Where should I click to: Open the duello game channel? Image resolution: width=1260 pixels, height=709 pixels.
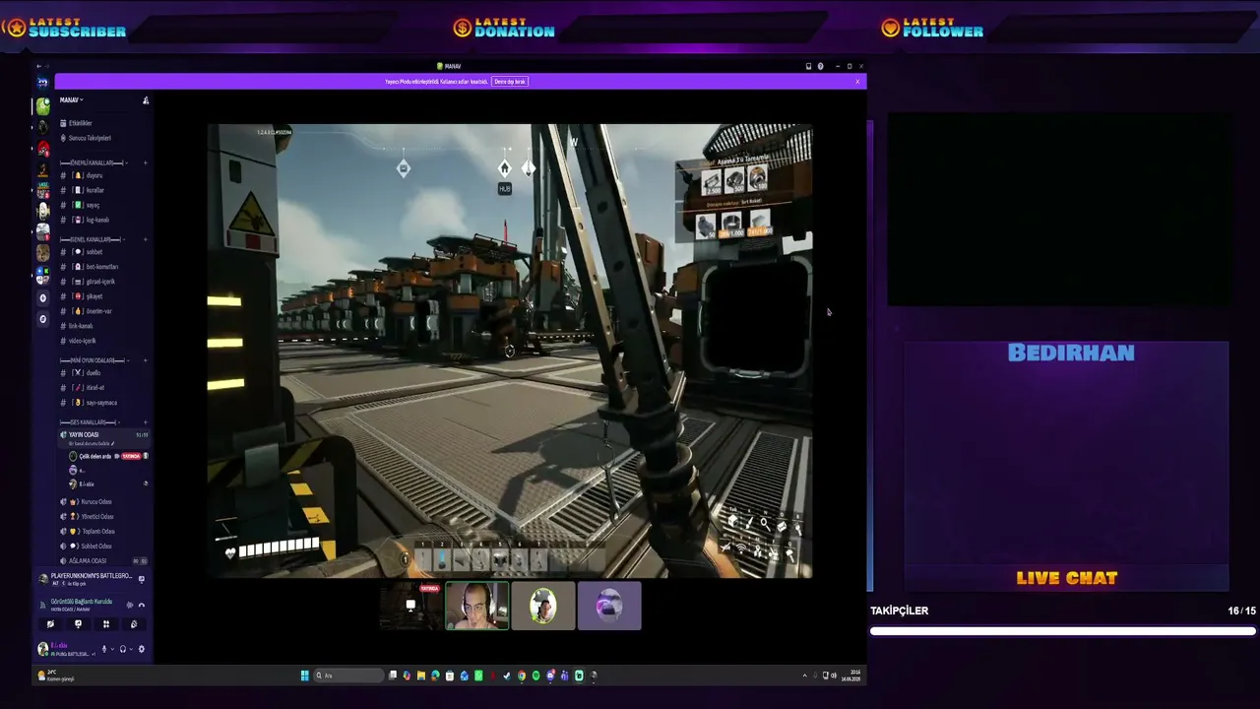[x=102, y=373]
